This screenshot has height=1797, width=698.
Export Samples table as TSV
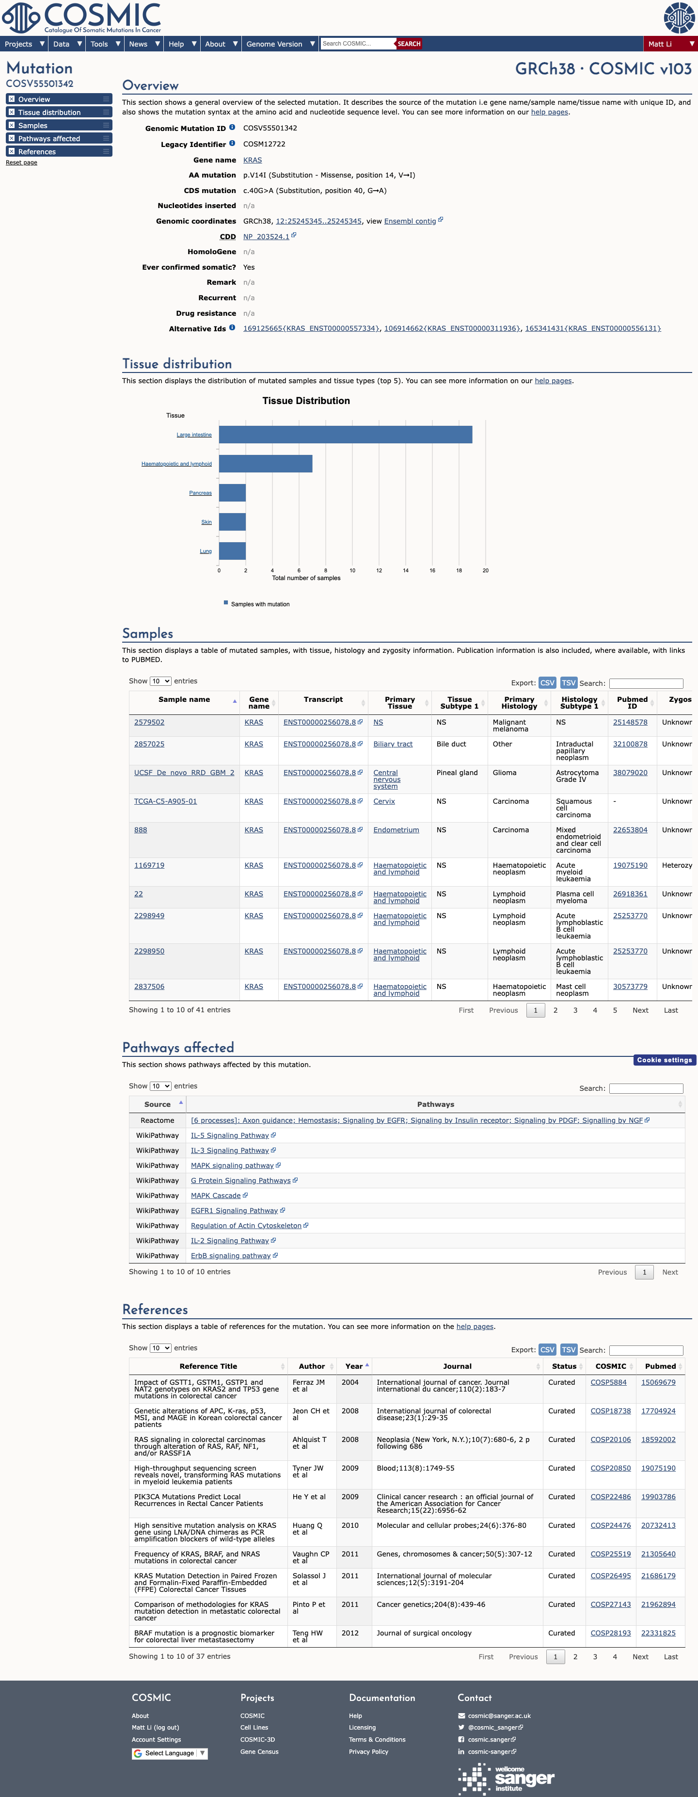[569, 683]
